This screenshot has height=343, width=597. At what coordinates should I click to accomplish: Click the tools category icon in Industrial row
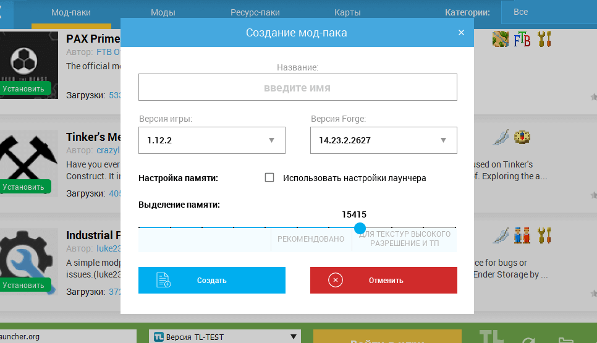(544, 235)
